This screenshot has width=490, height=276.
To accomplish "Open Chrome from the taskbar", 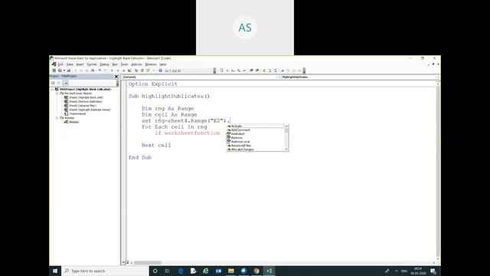I will point(256,271).
